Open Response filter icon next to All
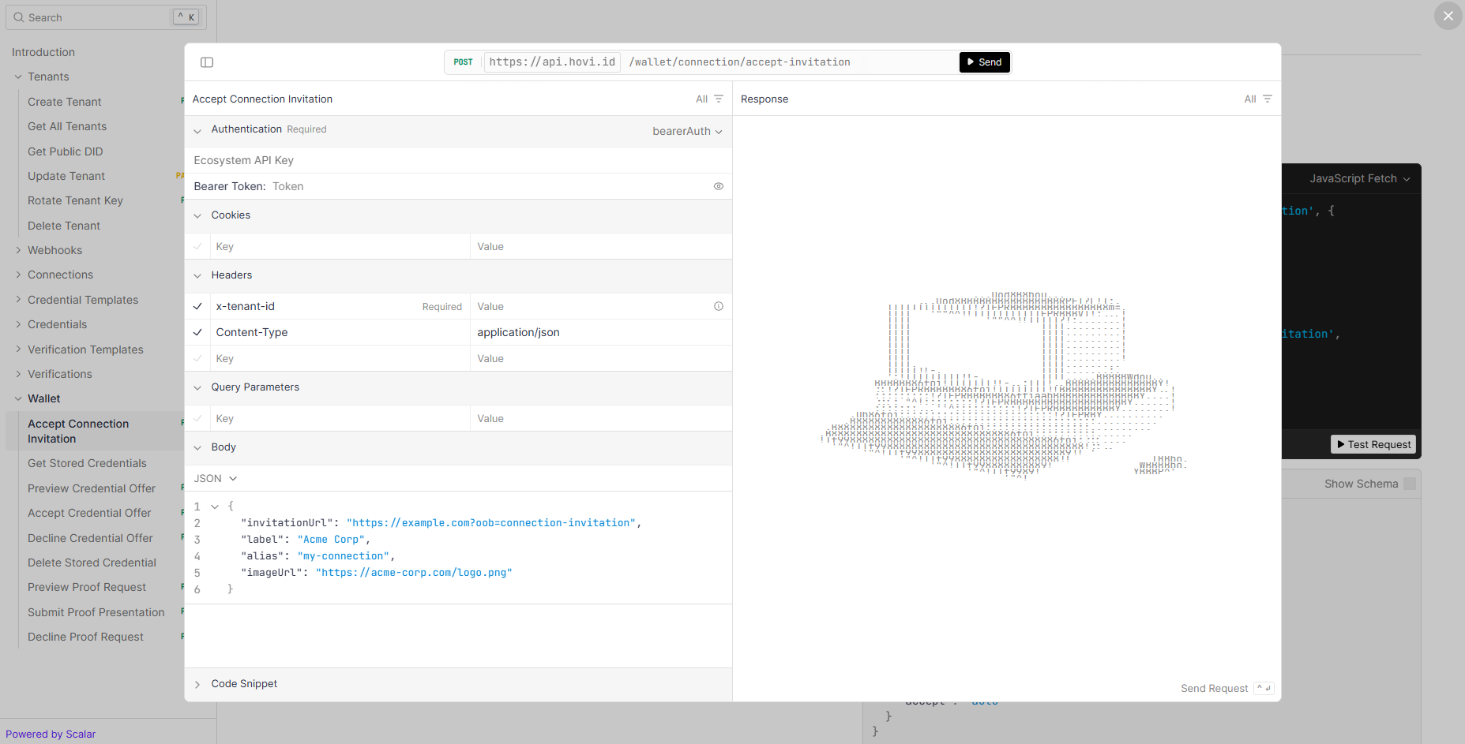Viewport: 1465px width, 744px height. 1268,99
